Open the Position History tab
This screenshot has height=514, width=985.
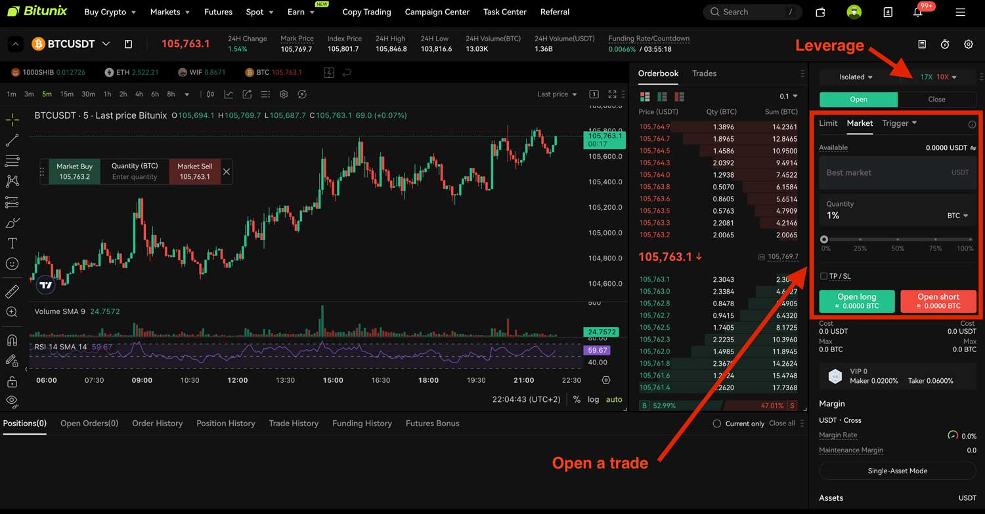click(225, 423)
